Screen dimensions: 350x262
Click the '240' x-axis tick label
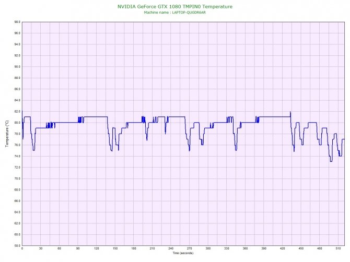point(171,248)
